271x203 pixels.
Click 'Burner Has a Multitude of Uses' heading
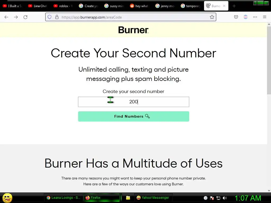tap(133, 163)
